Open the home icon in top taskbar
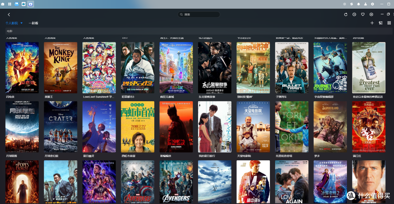 (x=3, y=4)
